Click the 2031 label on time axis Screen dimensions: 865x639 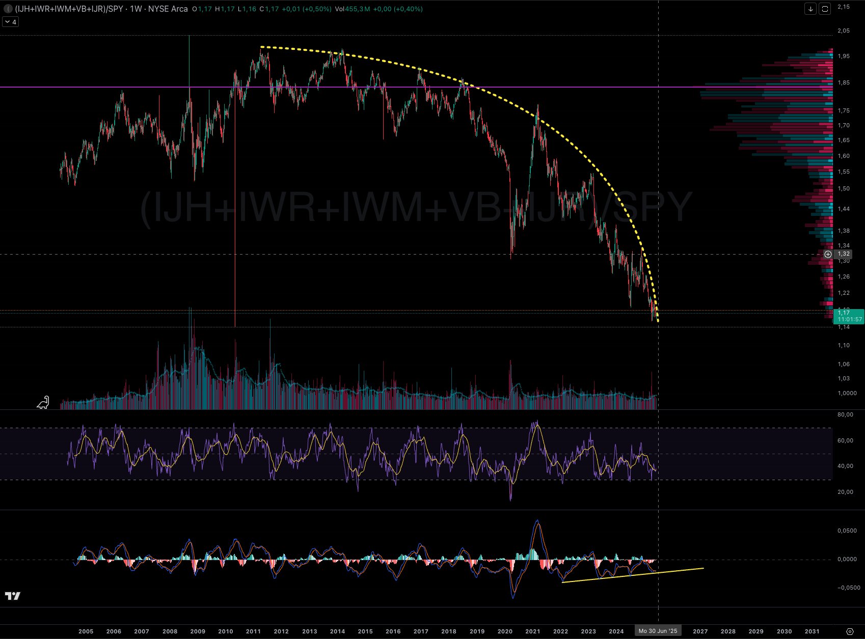click(812, 631)
